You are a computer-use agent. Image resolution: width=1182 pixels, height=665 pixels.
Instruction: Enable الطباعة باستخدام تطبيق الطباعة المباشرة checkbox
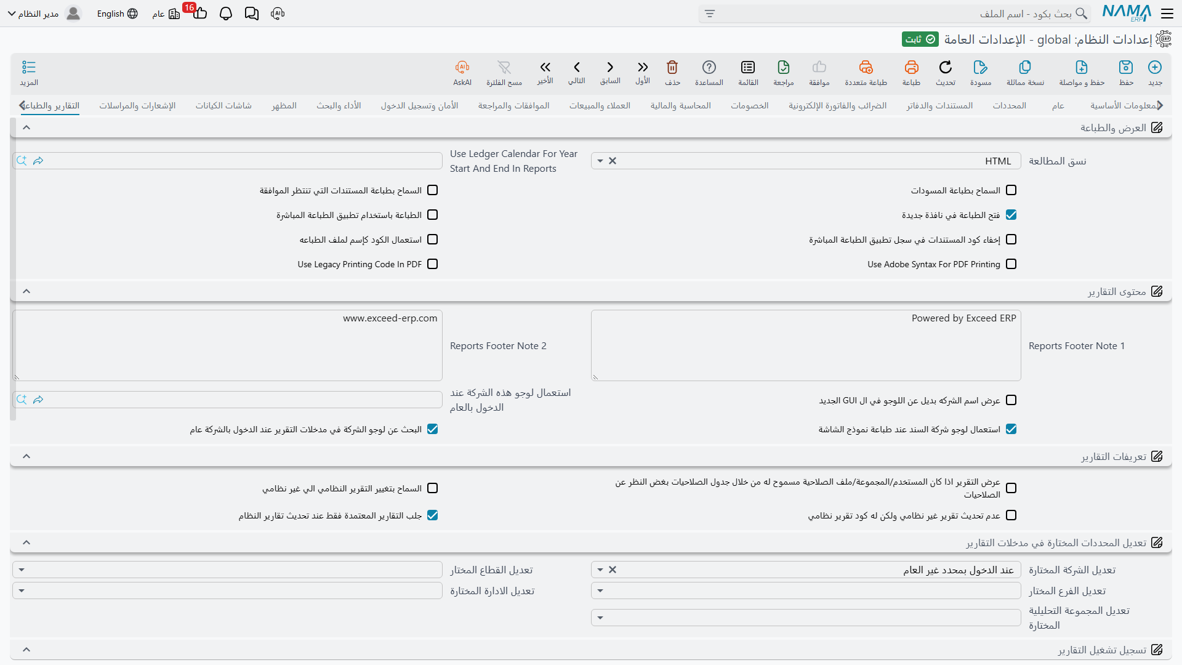[x=433, y=215]
